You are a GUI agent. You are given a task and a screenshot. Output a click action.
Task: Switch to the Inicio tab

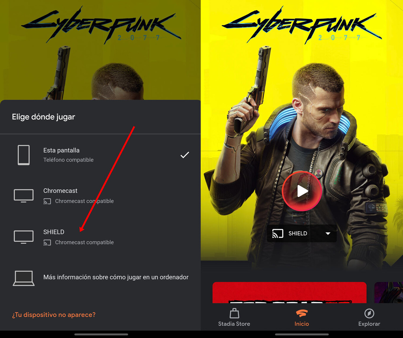pos(302,318)
